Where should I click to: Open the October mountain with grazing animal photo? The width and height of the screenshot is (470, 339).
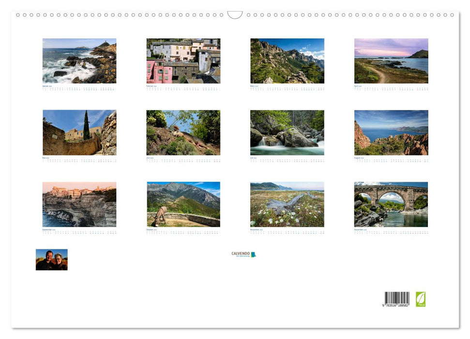click(x=183, y=204)
